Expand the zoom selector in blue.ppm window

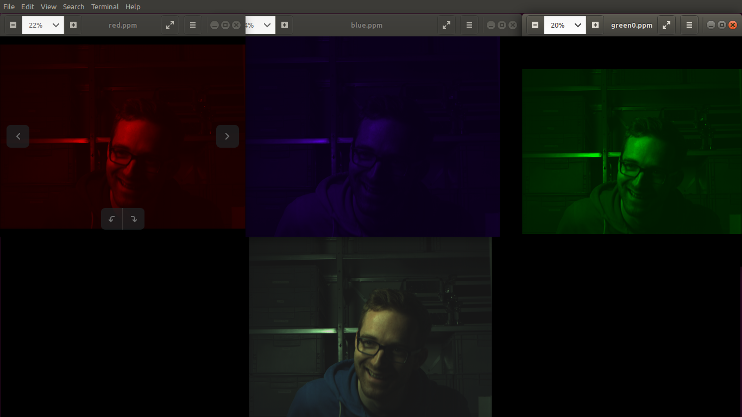[260, 24]
